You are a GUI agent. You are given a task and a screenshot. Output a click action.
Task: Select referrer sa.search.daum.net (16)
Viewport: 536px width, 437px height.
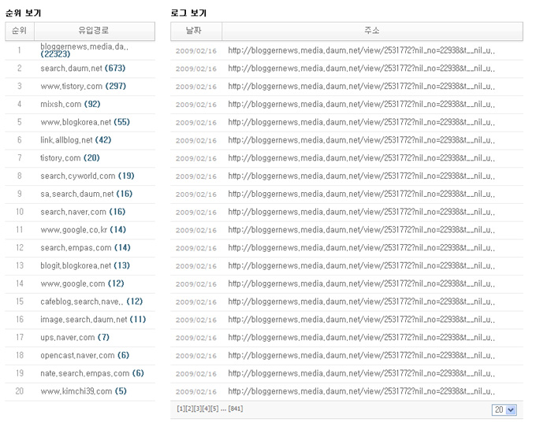point(86,194)
